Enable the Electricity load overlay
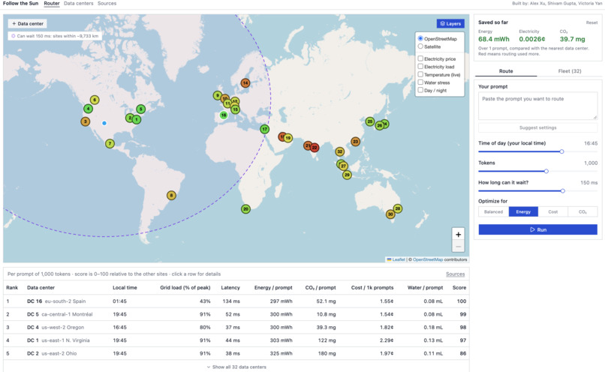605x372 pixels. tap(420, 66)
